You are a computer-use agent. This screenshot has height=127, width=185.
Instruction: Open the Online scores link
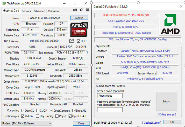click(x=167, y=115)
